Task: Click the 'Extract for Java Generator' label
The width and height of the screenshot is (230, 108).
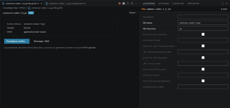Action: tap(155, 34)
